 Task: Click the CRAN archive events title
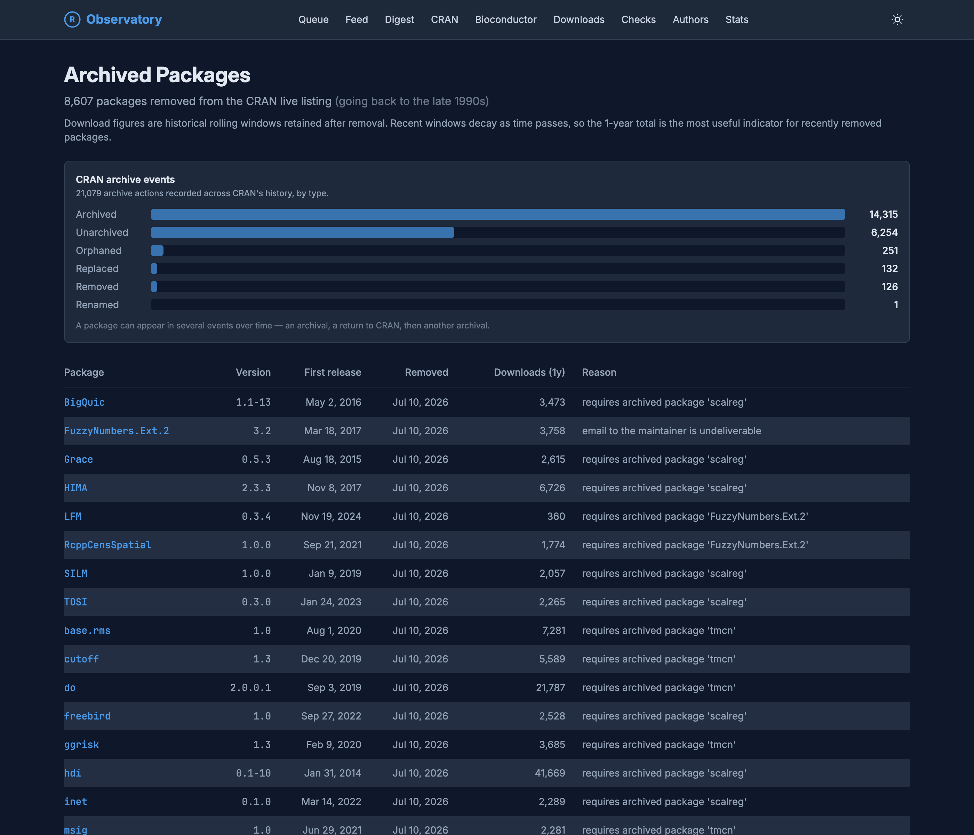pyautogui.click(x=125, y=180)
